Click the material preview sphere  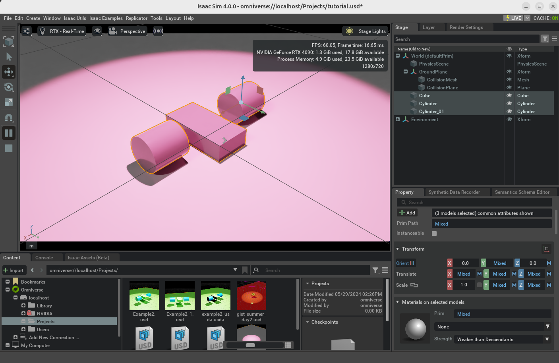coord(416,329)
